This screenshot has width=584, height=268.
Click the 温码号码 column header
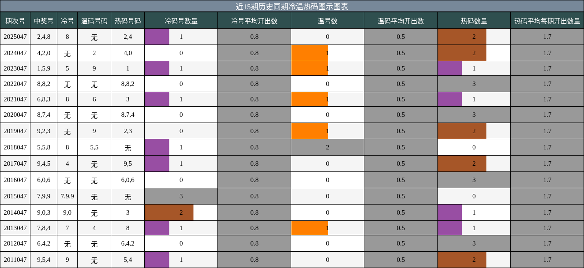click(94, 20)
